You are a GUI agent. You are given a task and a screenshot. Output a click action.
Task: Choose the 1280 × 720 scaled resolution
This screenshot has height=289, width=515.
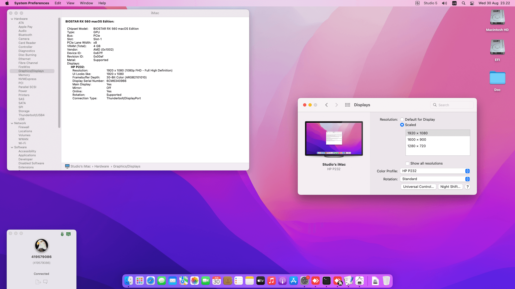click(438, 146)
